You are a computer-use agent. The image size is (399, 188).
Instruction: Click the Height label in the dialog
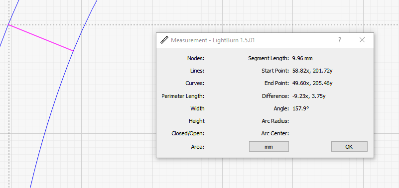tap(197, 121)
